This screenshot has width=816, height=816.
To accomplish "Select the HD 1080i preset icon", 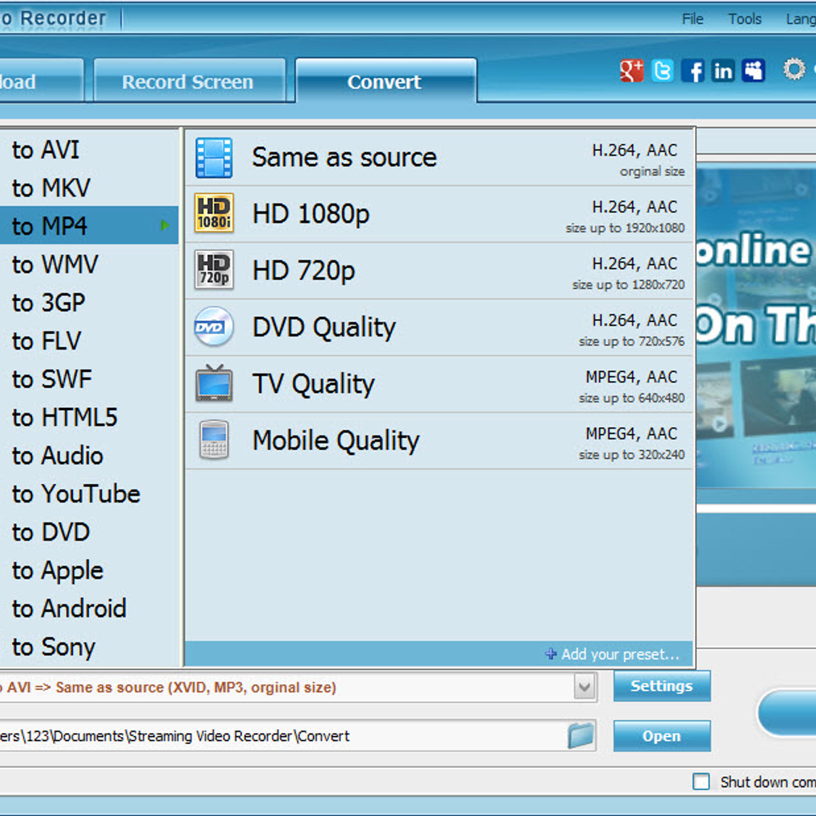I will click(214, 214).
